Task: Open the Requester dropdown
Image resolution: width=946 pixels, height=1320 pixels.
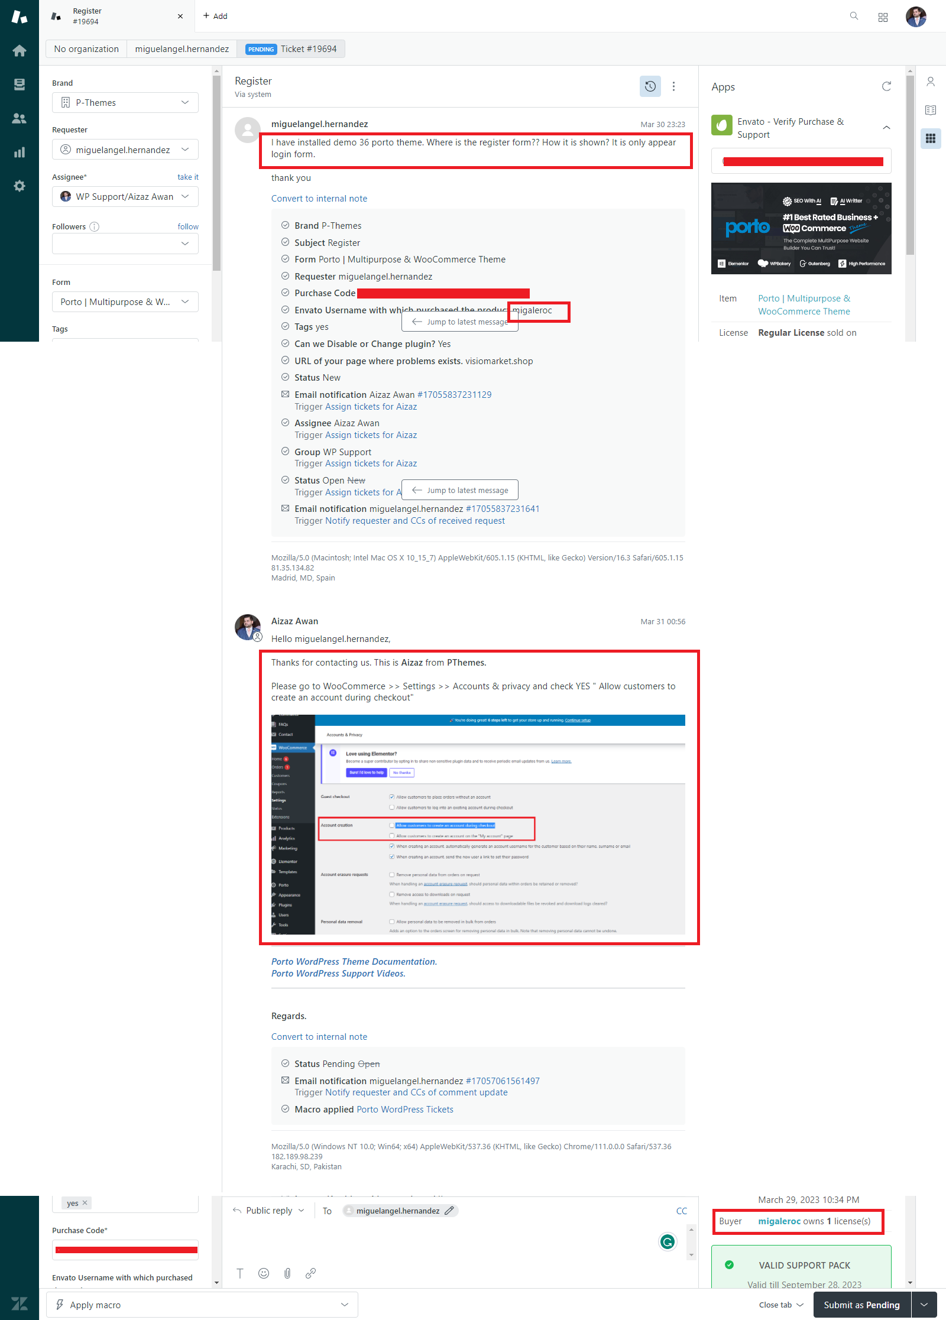Action: pyautogui.click(x=125, y=150)
